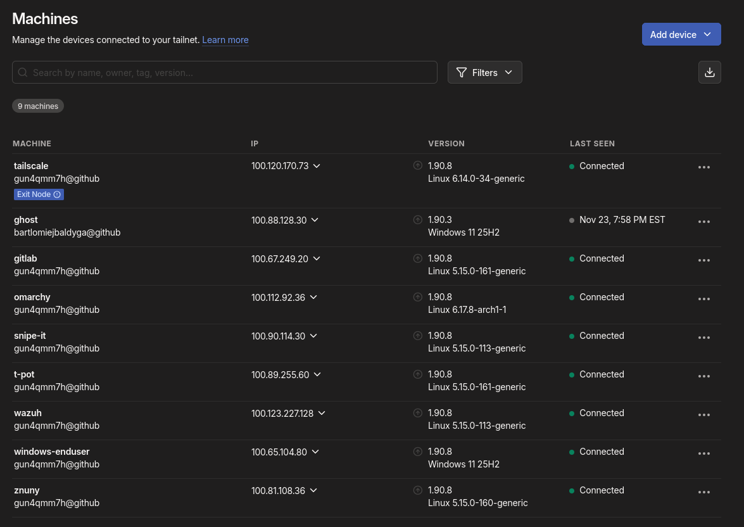Open the Filters dropdown
Screen dimensions: 744x527
pos(484,72)
